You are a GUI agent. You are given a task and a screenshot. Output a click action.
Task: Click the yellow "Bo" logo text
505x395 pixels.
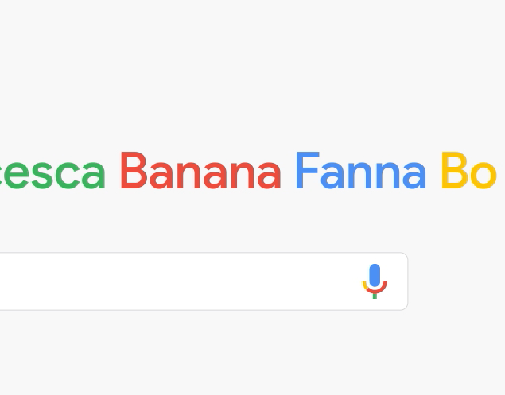point(468,172)
